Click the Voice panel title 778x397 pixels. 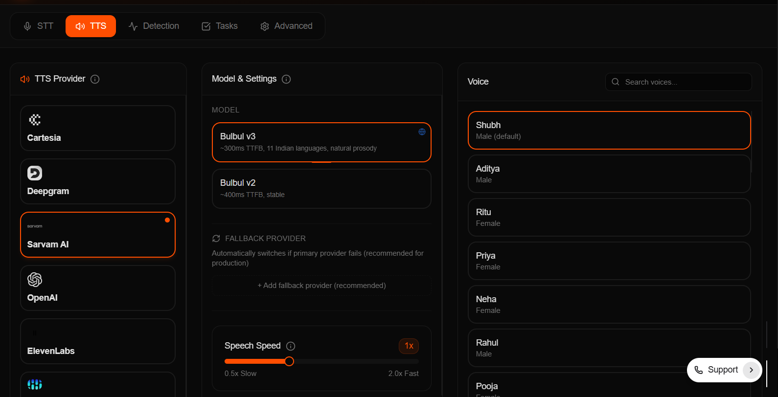[x=478, y=82]
